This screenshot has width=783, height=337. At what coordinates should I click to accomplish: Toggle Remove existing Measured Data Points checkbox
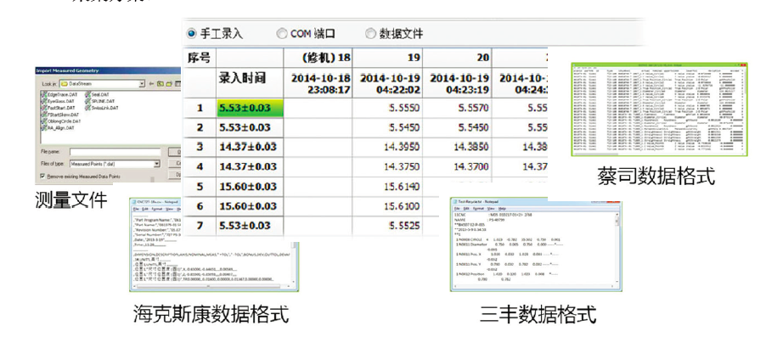coord(42,176)
